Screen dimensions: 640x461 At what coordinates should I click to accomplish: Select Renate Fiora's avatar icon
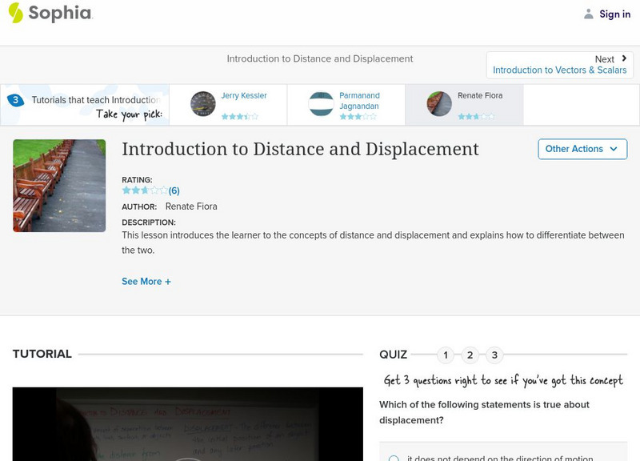coord(438,103)
